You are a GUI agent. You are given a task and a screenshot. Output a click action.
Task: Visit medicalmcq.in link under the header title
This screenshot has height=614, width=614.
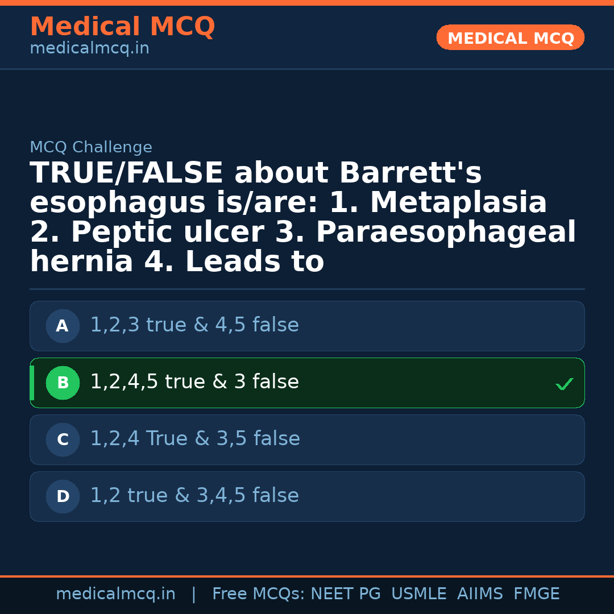coord(89,49)
